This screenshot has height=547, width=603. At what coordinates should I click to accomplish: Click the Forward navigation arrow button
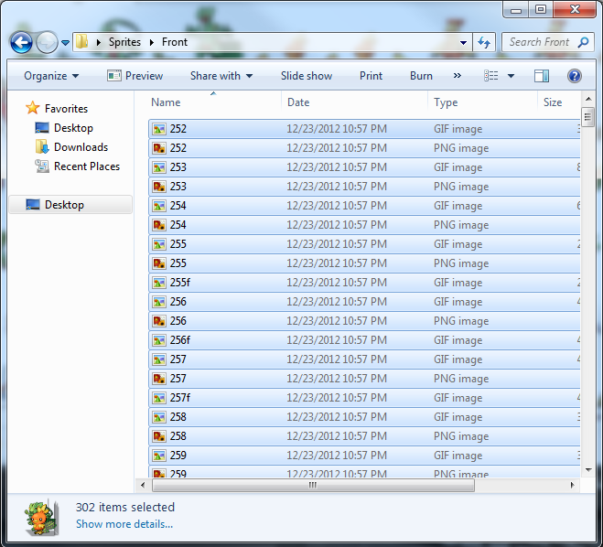tap(46, 42)
